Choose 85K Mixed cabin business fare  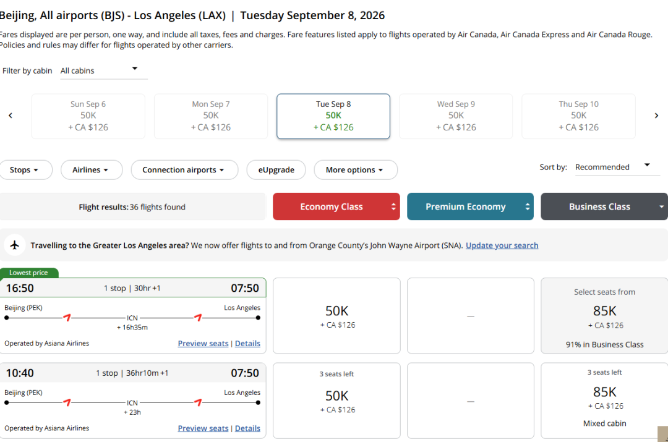coord(604,401)
